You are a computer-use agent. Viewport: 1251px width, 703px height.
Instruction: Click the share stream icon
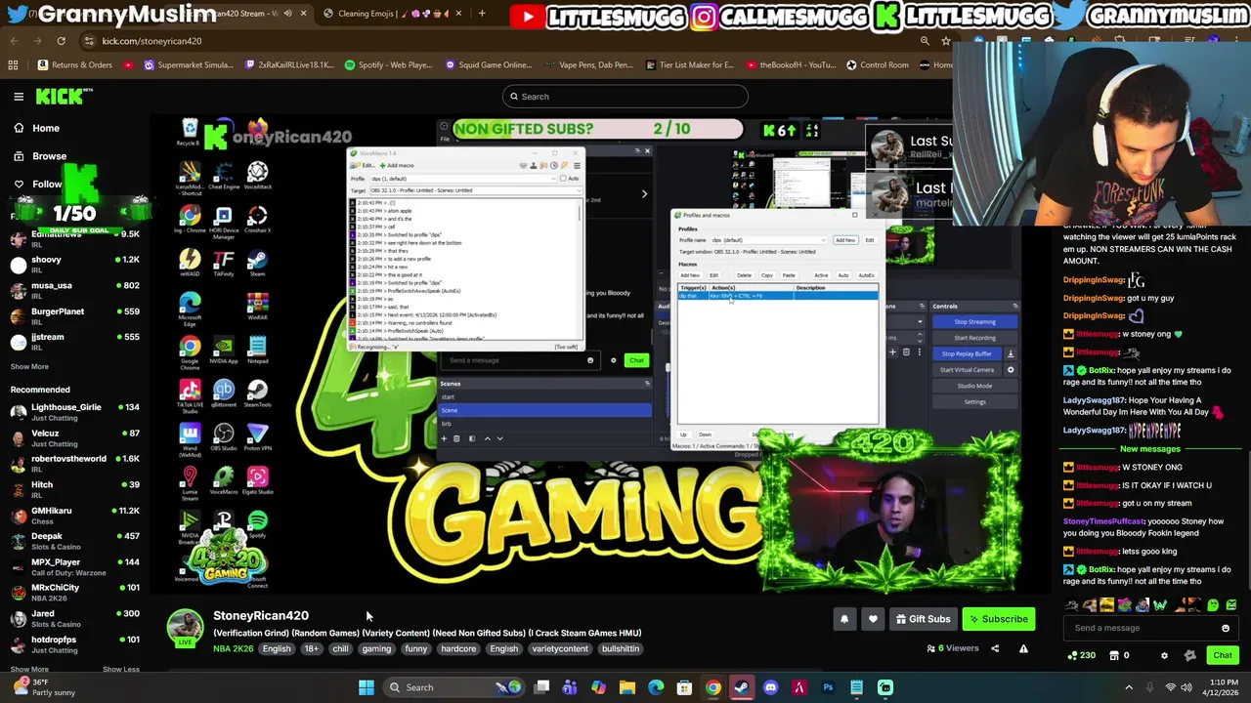click(995, 648)
